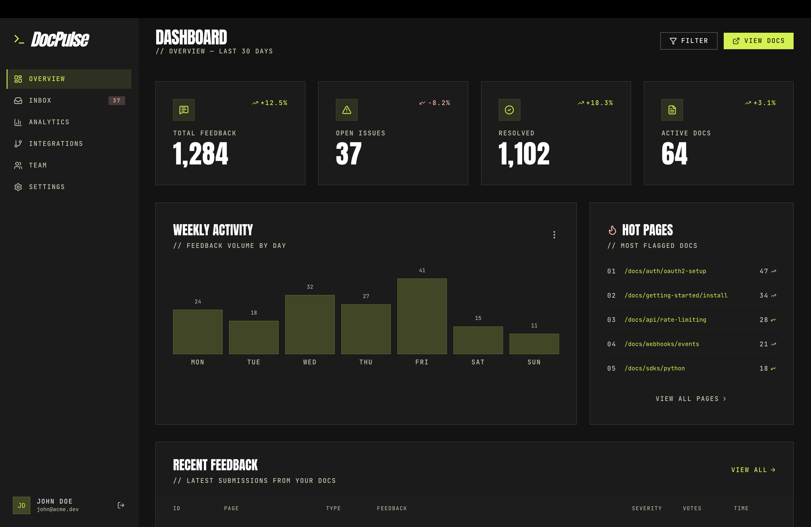The height and width of the screenshot is (527, 811).
Task: Click the View Docs button
Action: [759, 41]
